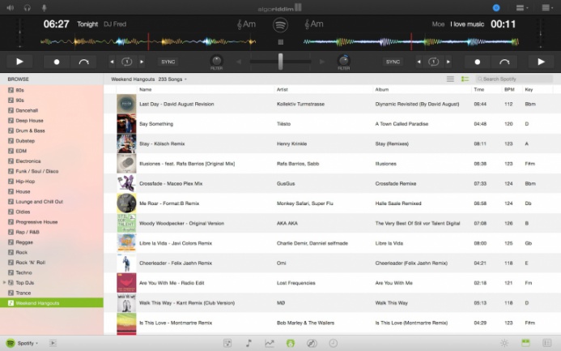The width and height of the screenshot is (561, 351).
Task: Switch to plain list view
Action: click(x=450, y=79)
